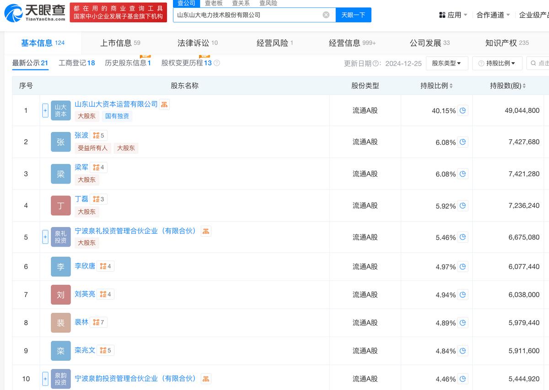Click the red banner 都在用的商业查询工具
The width and height of the screenshot is (549, 390).
coord(118,12)
